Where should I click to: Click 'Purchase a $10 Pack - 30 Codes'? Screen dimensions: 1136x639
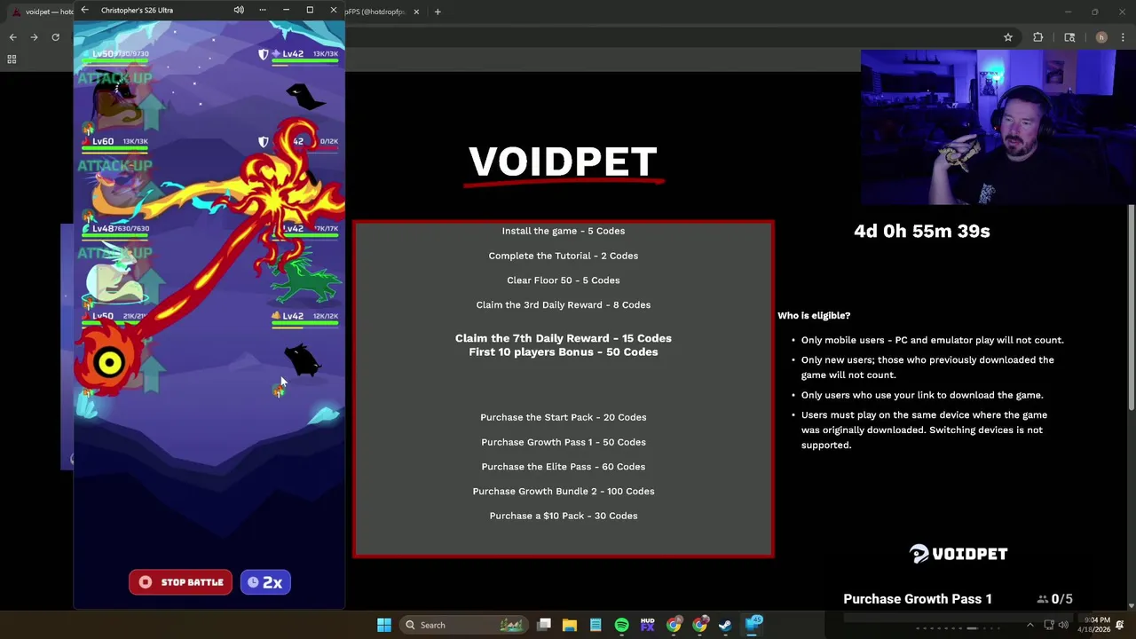pos(564,516)
